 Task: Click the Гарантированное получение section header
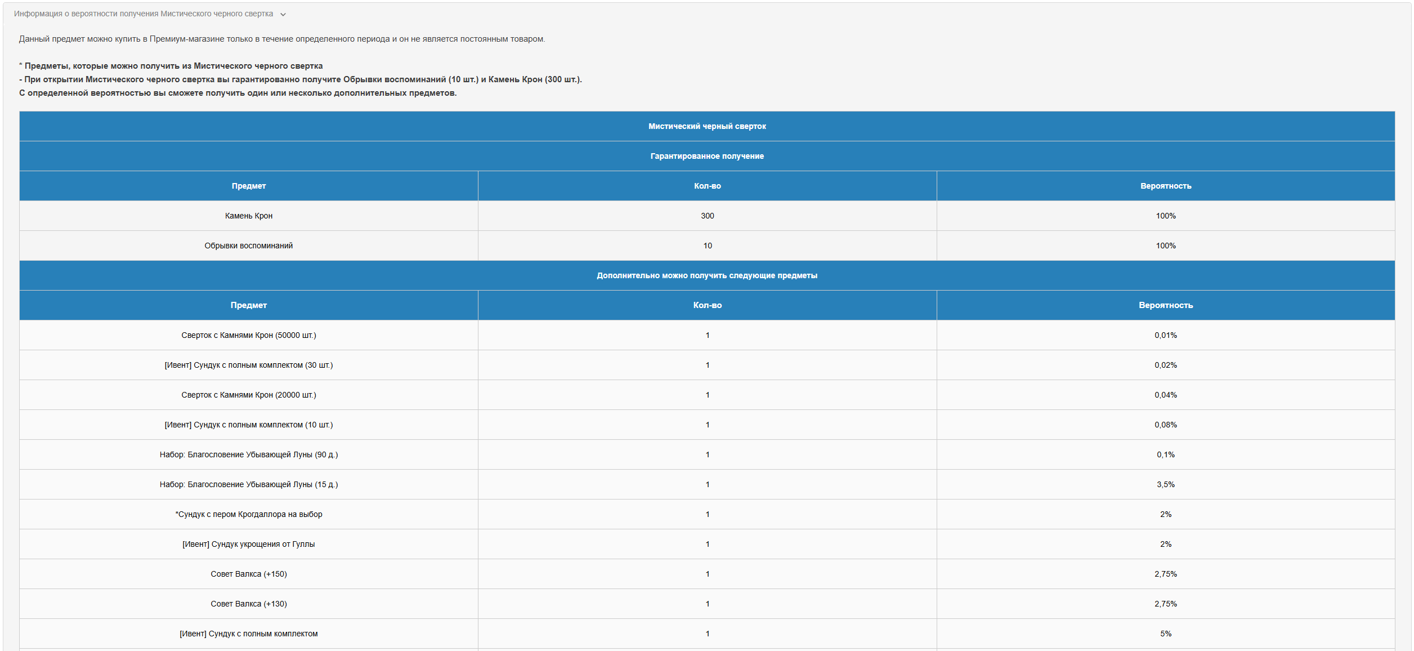click(707, 156)
